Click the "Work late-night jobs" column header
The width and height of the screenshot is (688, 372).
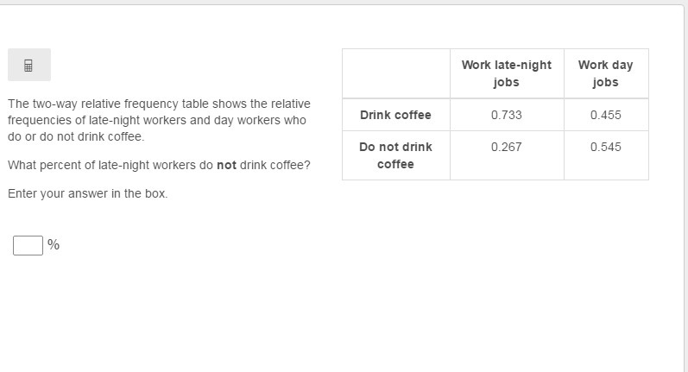coord(507,73)
